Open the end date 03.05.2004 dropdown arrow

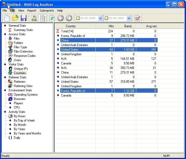tap(129, 18)
